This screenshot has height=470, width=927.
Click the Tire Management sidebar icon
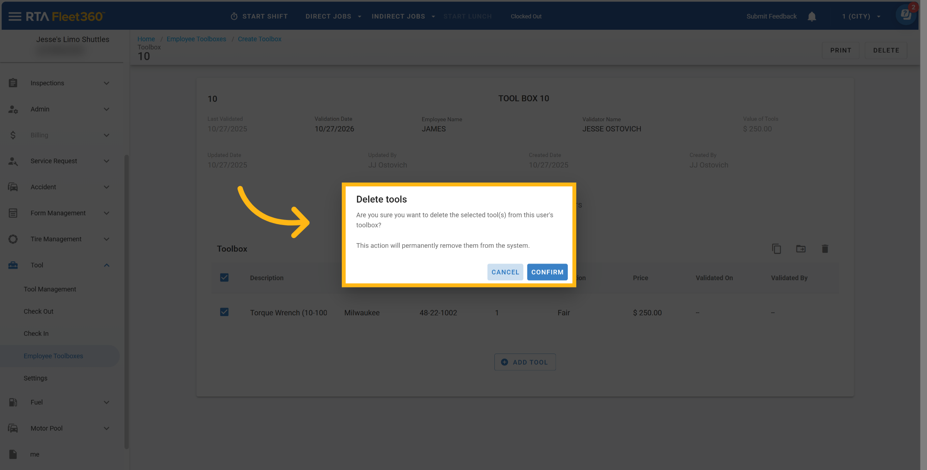[x=13, y=239]
